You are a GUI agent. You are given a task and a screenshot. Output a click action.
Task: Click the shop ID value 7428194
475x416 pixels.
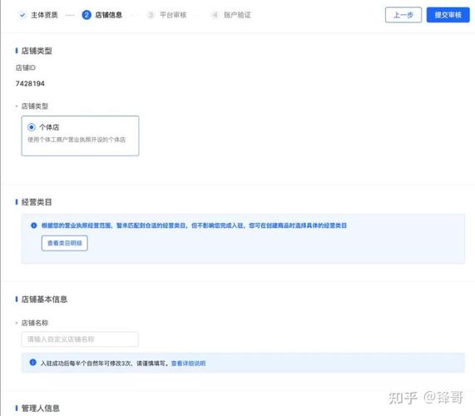tap(30, 83)
